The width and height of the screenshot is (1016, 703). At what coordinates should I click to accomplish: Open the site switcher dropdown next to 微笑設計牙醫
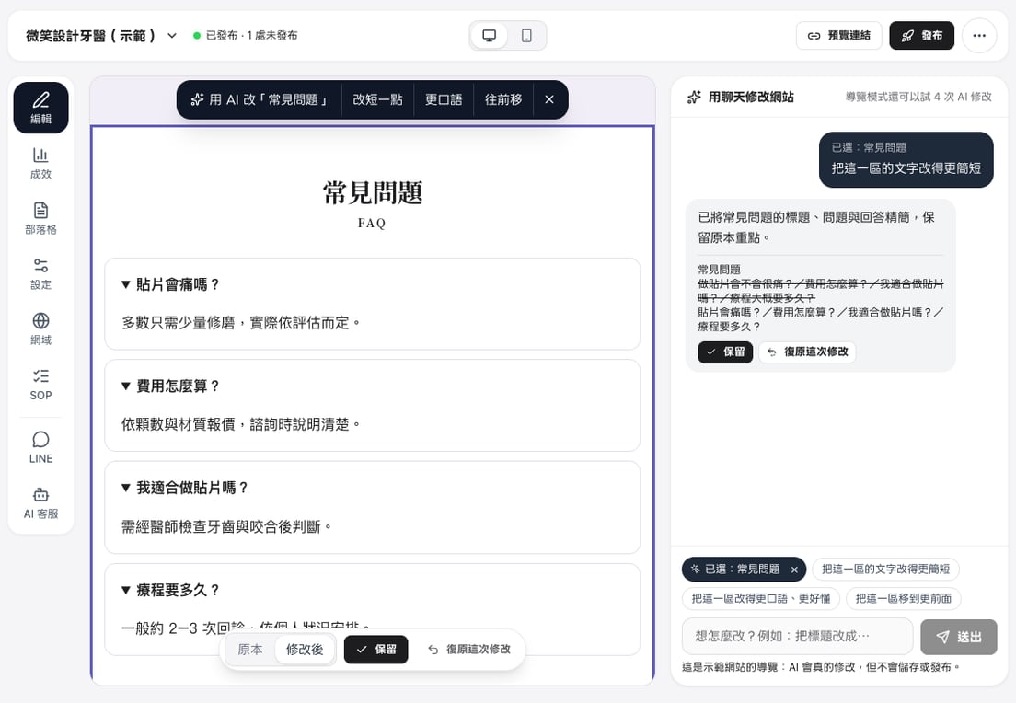coord(172,36)
